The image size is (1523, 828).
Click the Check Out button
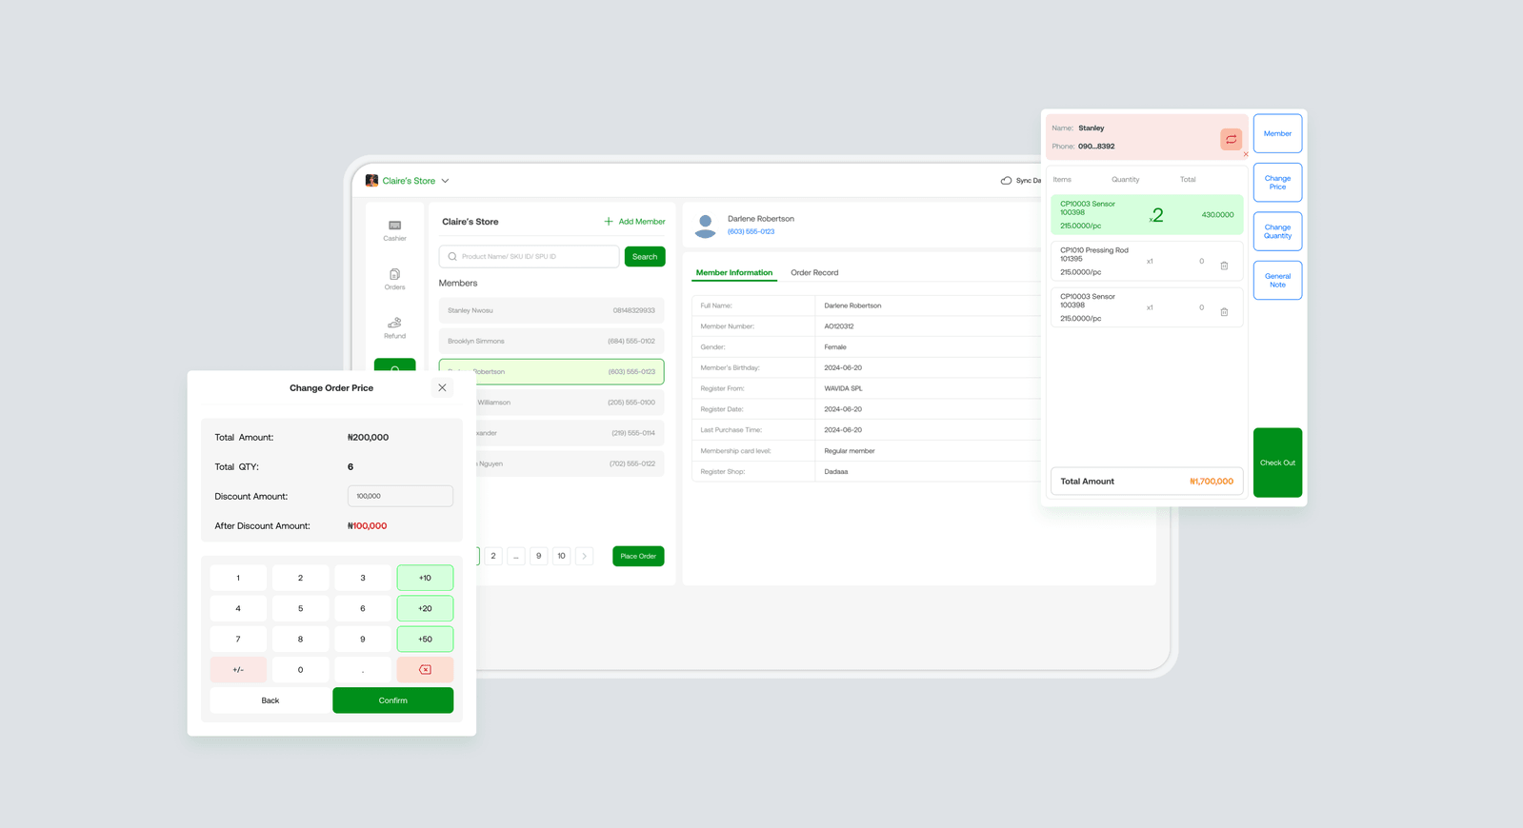click(x=1277, y=463)
